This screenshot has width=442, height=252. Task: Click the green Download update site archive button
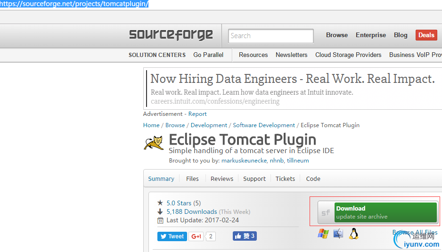pyautogui.click(x=385, y=212)
